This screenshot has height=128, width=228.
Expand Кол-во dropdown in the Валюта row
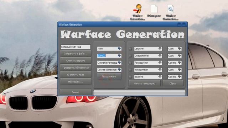pyautogui.click(x=175, y=77)
